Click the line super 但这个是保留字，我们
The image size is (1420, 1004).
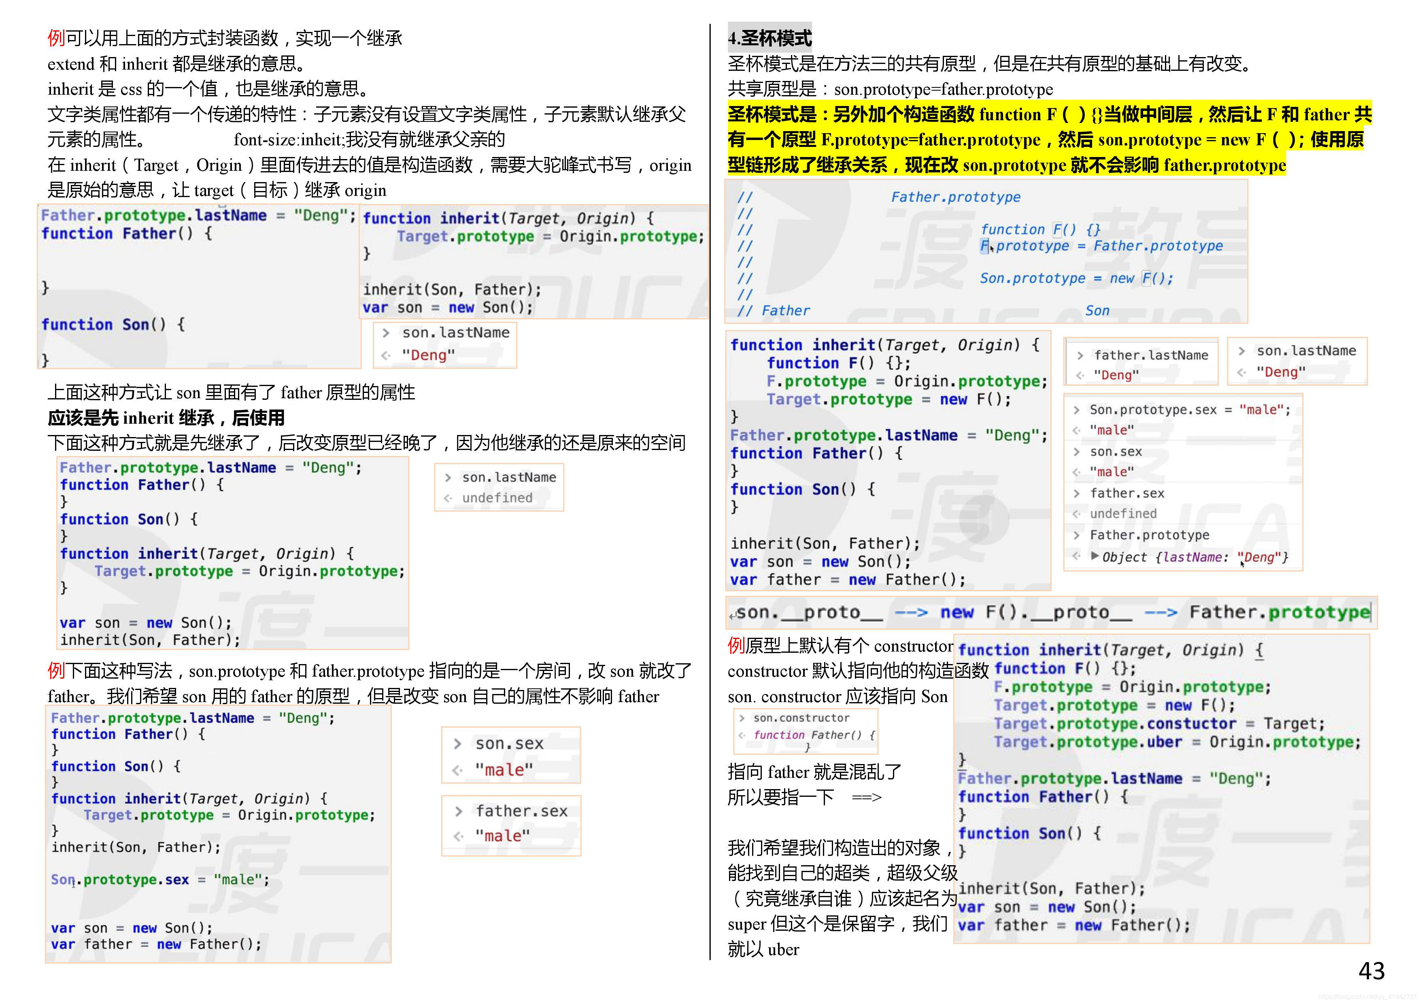pyautogui.click(x=838, y=923)
